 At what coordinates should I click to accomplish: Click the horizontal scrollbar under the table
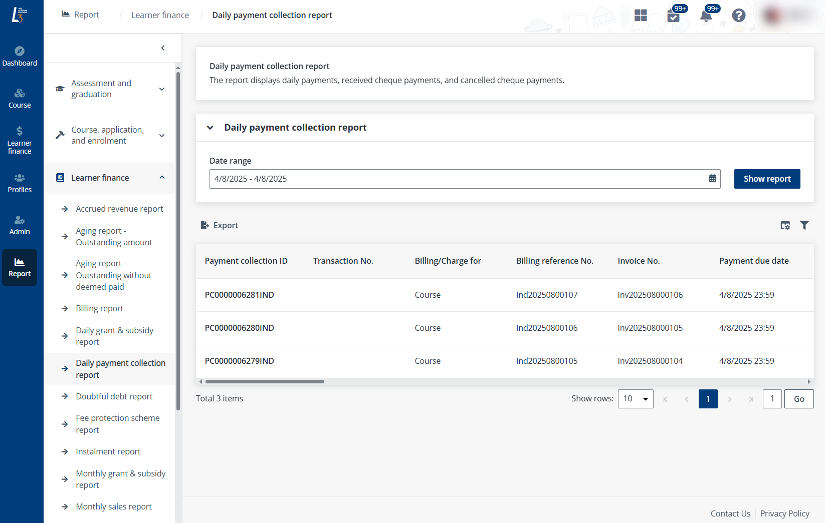(x=265, y=381)
